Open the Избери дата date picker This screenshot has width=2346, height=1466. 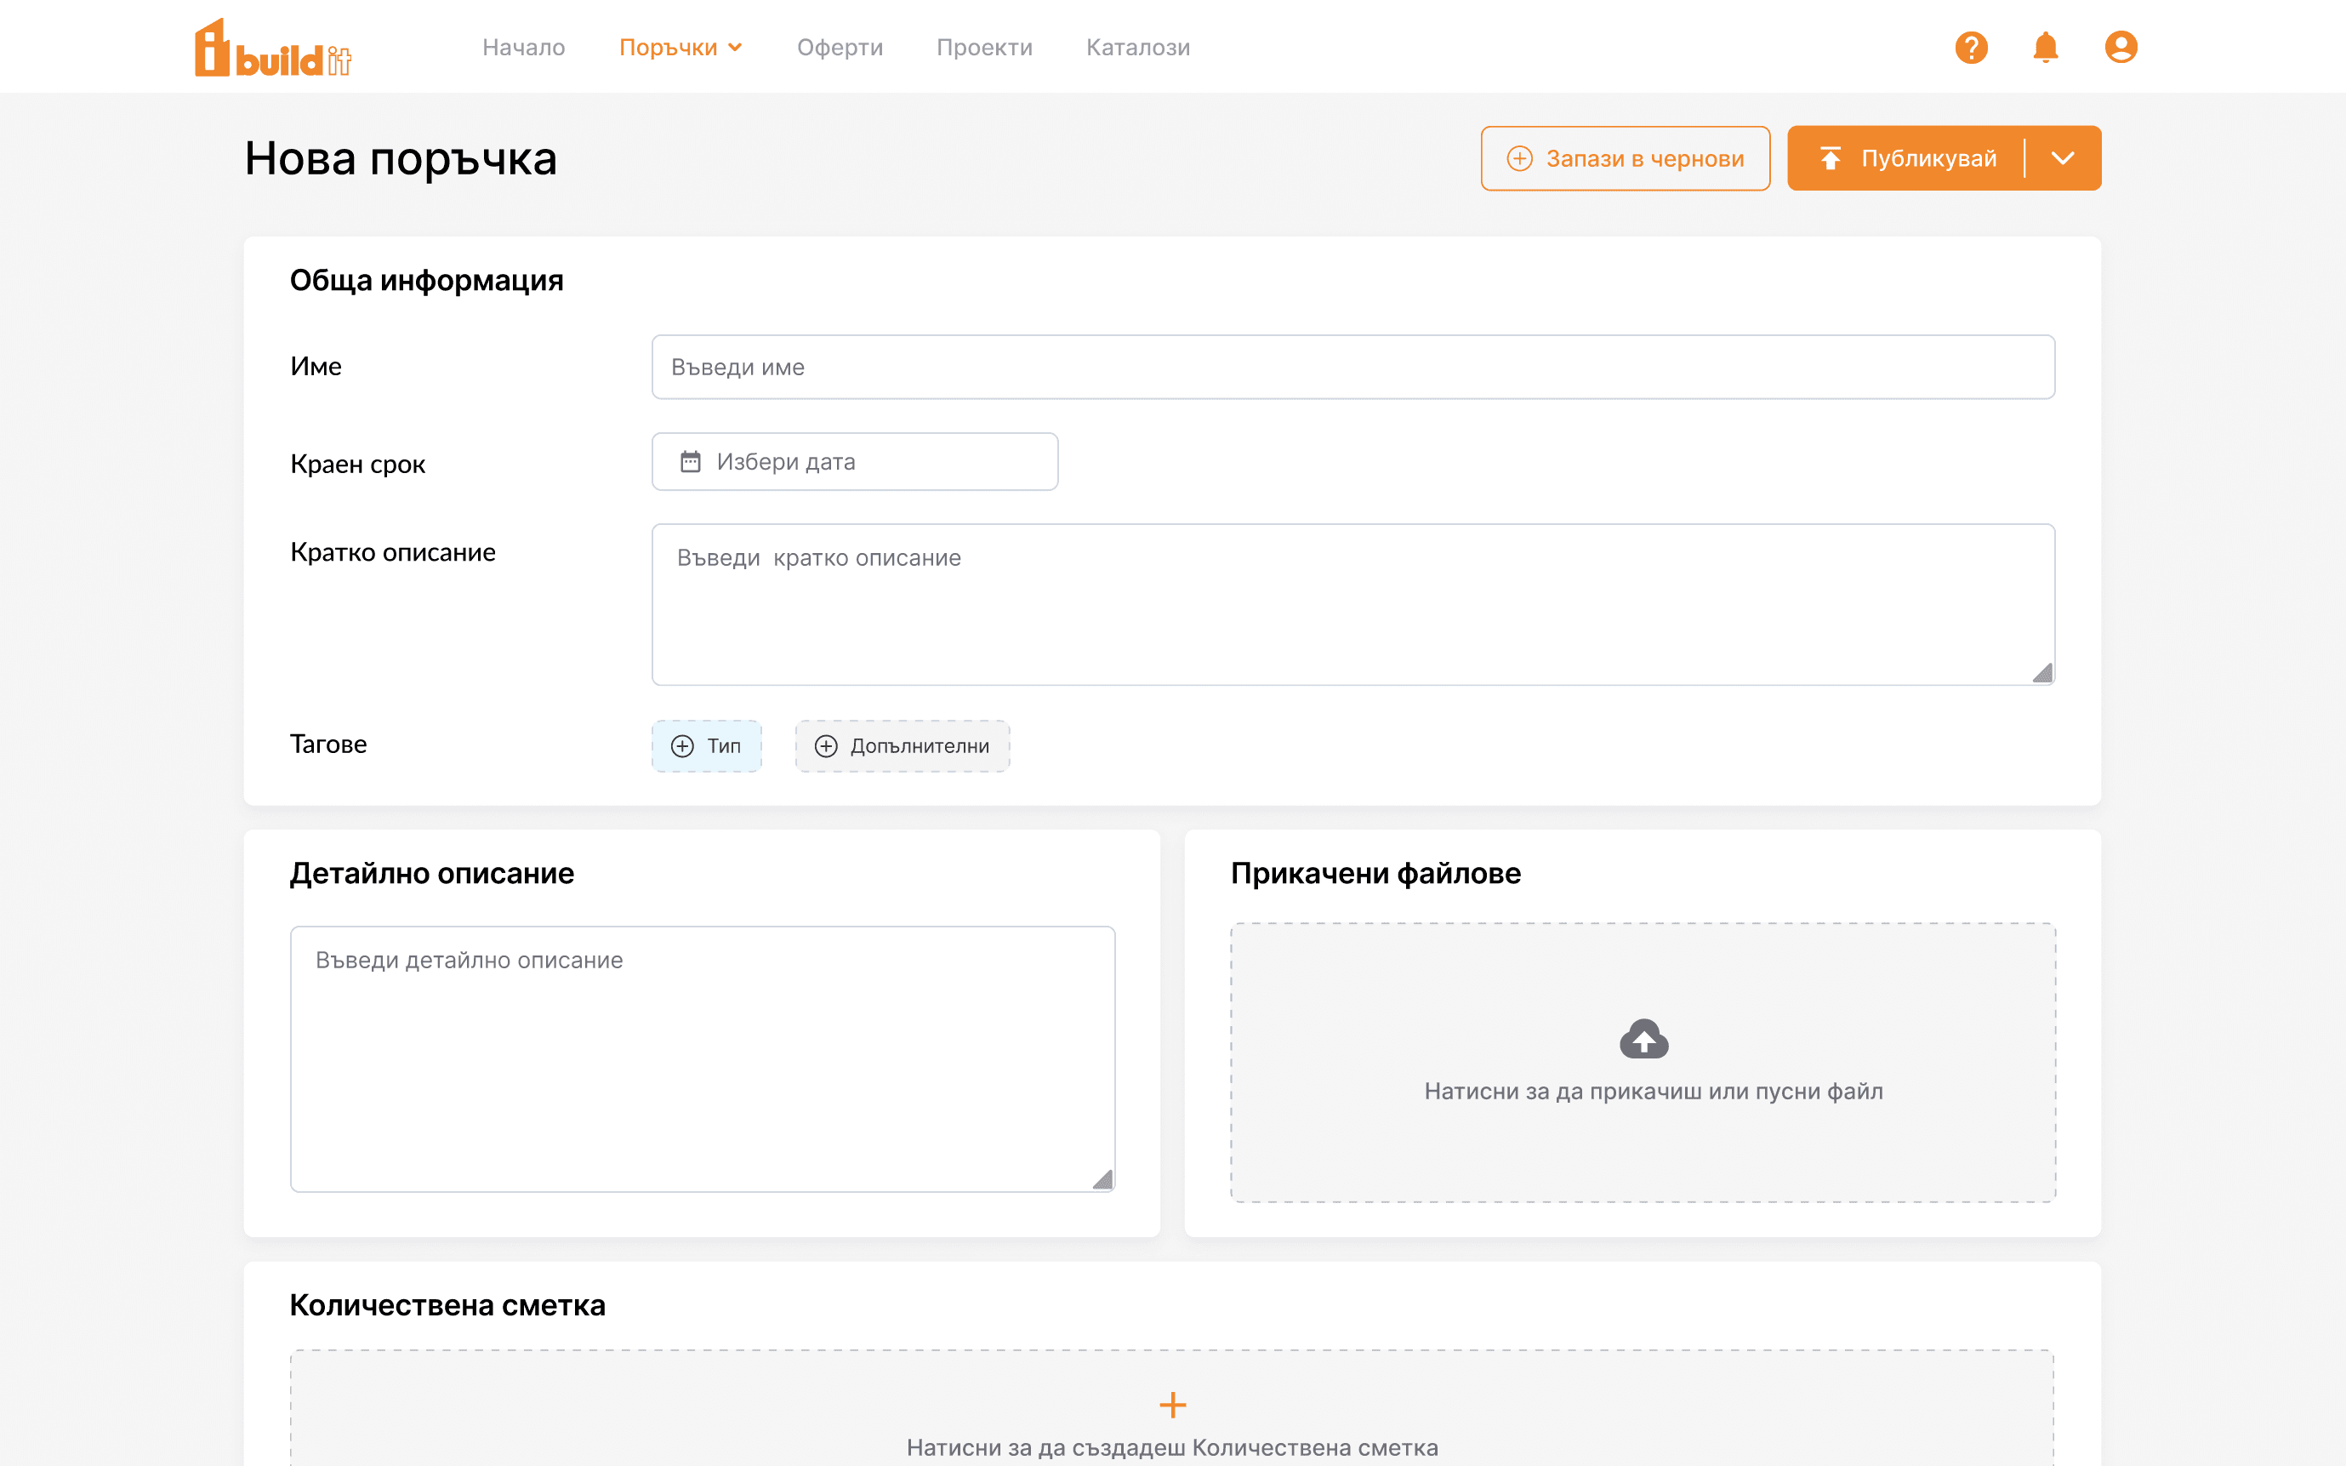[855, 461]
